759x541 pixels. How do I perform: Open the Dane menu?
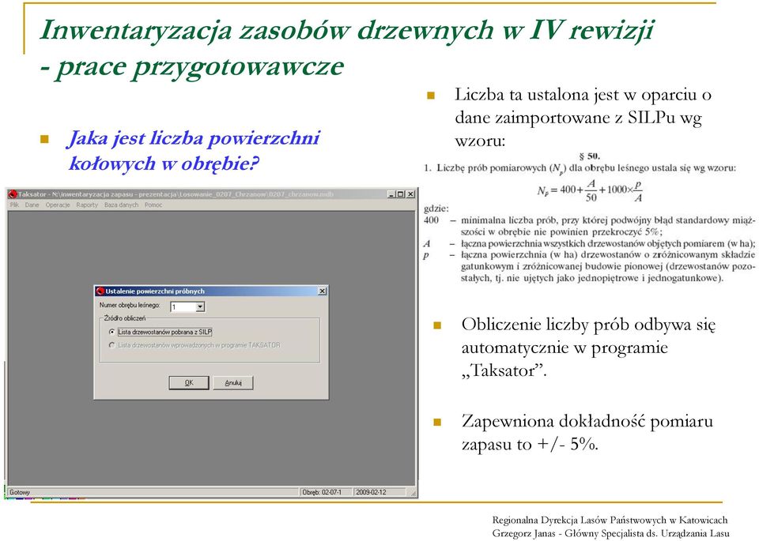click(x=32, y=205)
